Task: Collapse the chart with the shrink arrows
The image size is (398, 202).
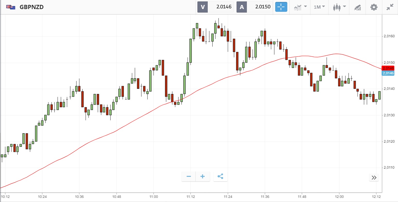Action: click(390, 7)
